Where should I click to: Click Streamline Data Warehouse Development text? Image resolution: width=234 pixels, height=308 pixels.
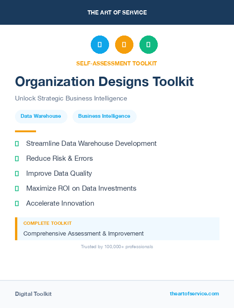pos(91,143)
